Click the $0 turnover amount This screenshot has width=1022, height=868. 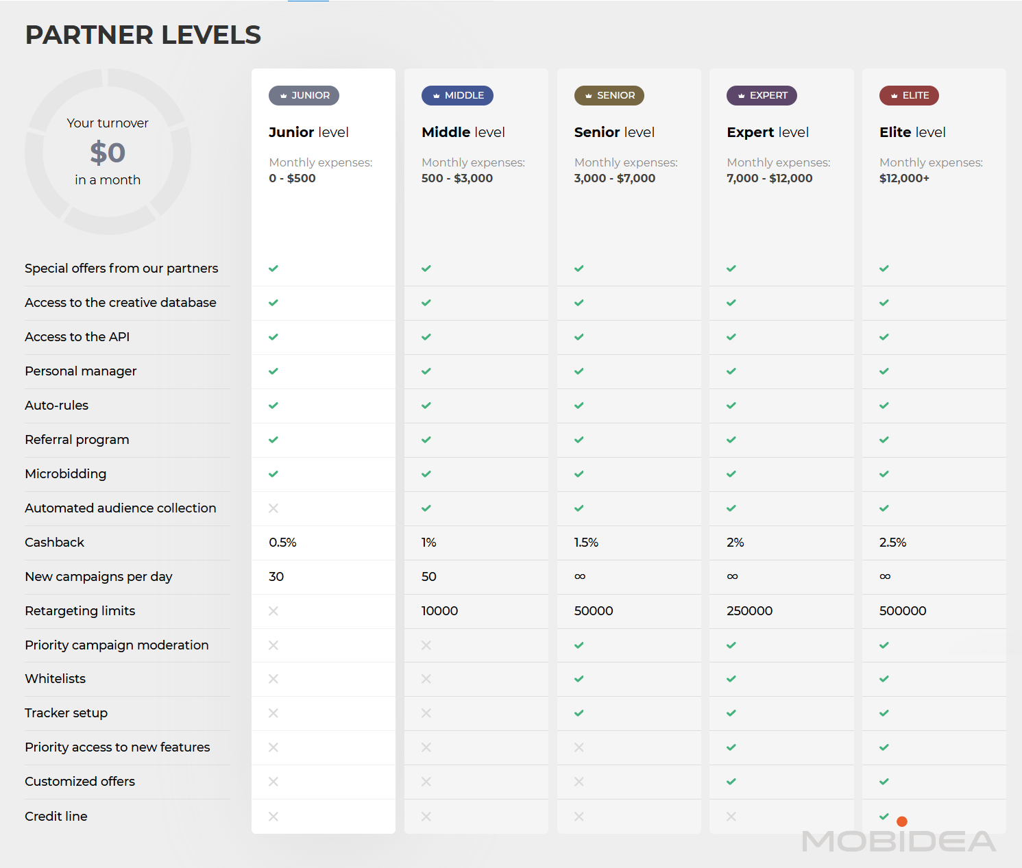tap(108, 152)
